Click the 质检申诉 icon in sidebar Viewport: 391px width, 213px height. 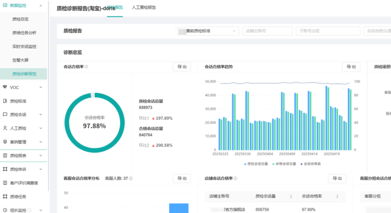5,169
